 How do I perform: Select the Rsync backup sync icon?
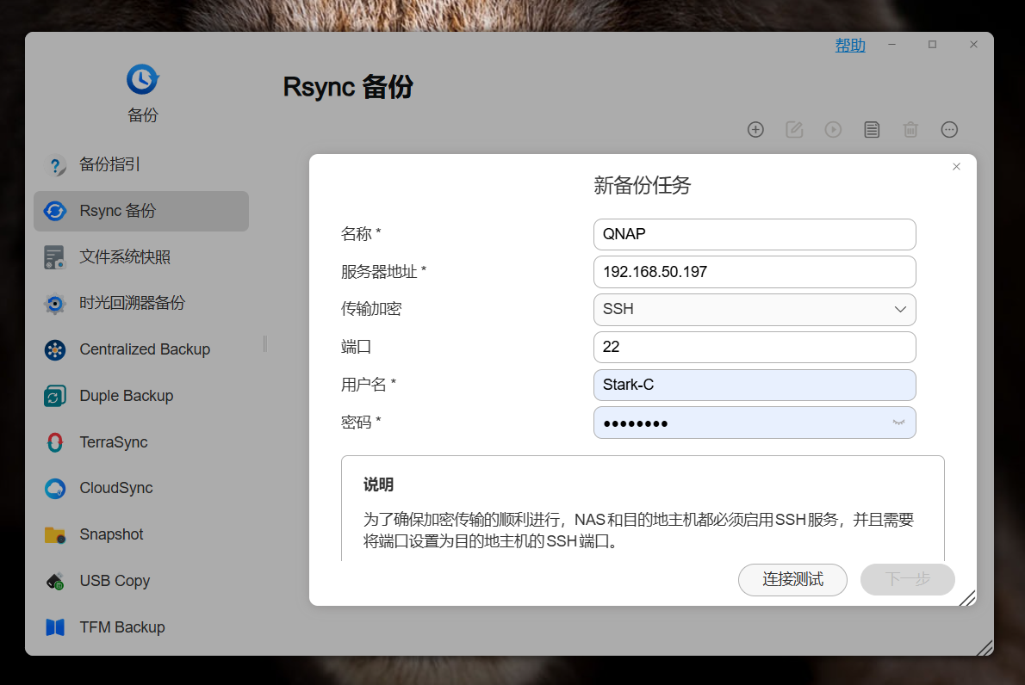[55, 211]
